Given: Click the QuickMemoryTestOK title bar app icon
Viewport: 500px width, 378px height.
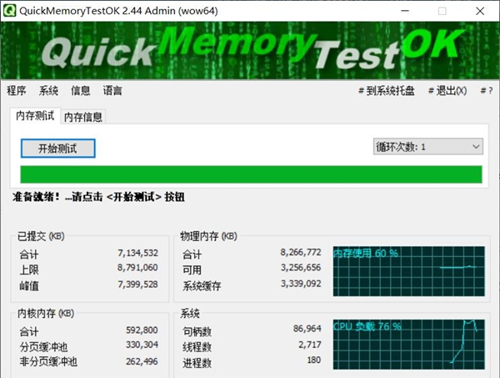Looking at the screenshot, I should coord(9,11).
